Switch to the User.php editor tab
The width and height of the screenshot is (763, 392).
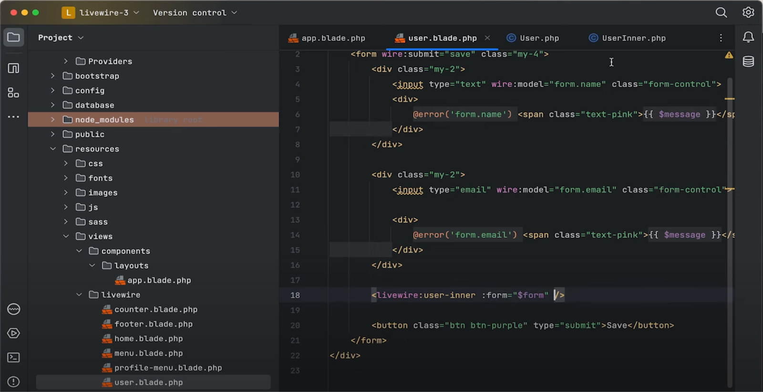coord(533,38)
